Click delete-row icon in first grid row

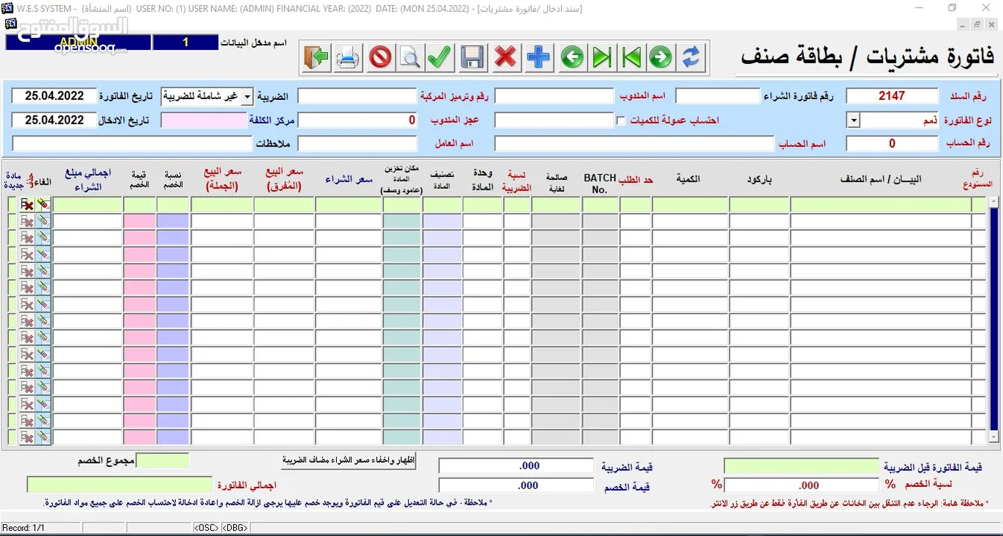[x=27, y=204]
